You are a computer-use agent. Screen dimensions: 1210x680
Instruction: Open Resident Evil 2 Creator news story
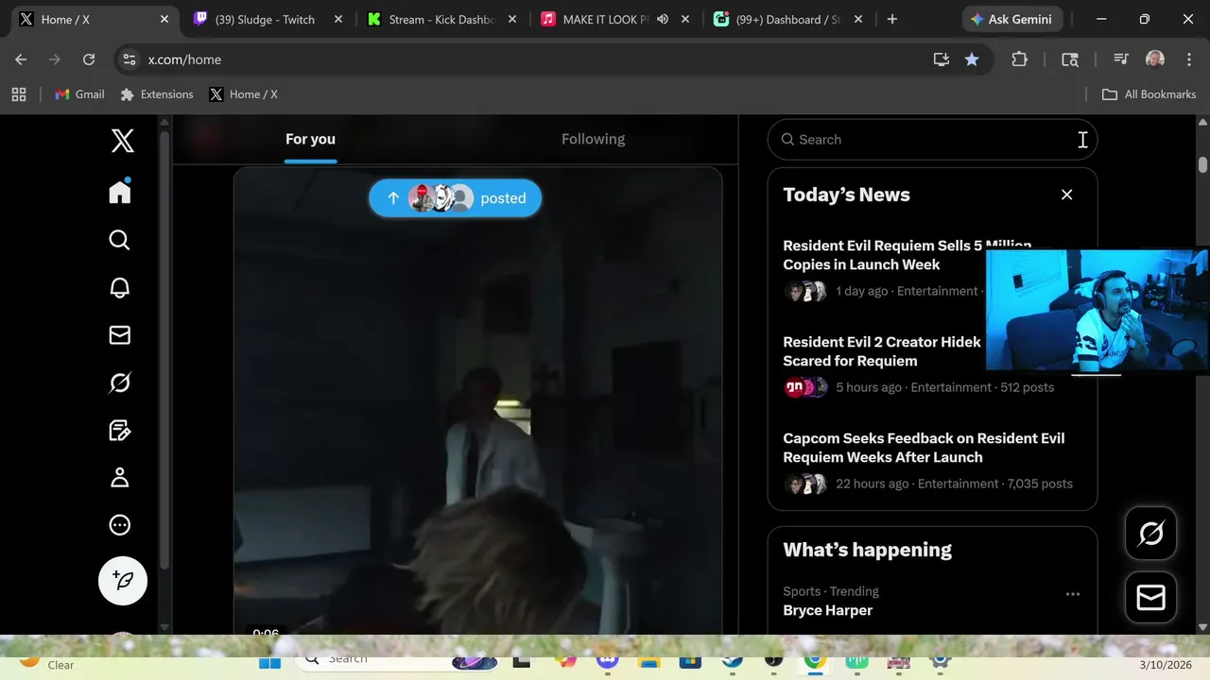pyautogui.click(x=883, y=351)
